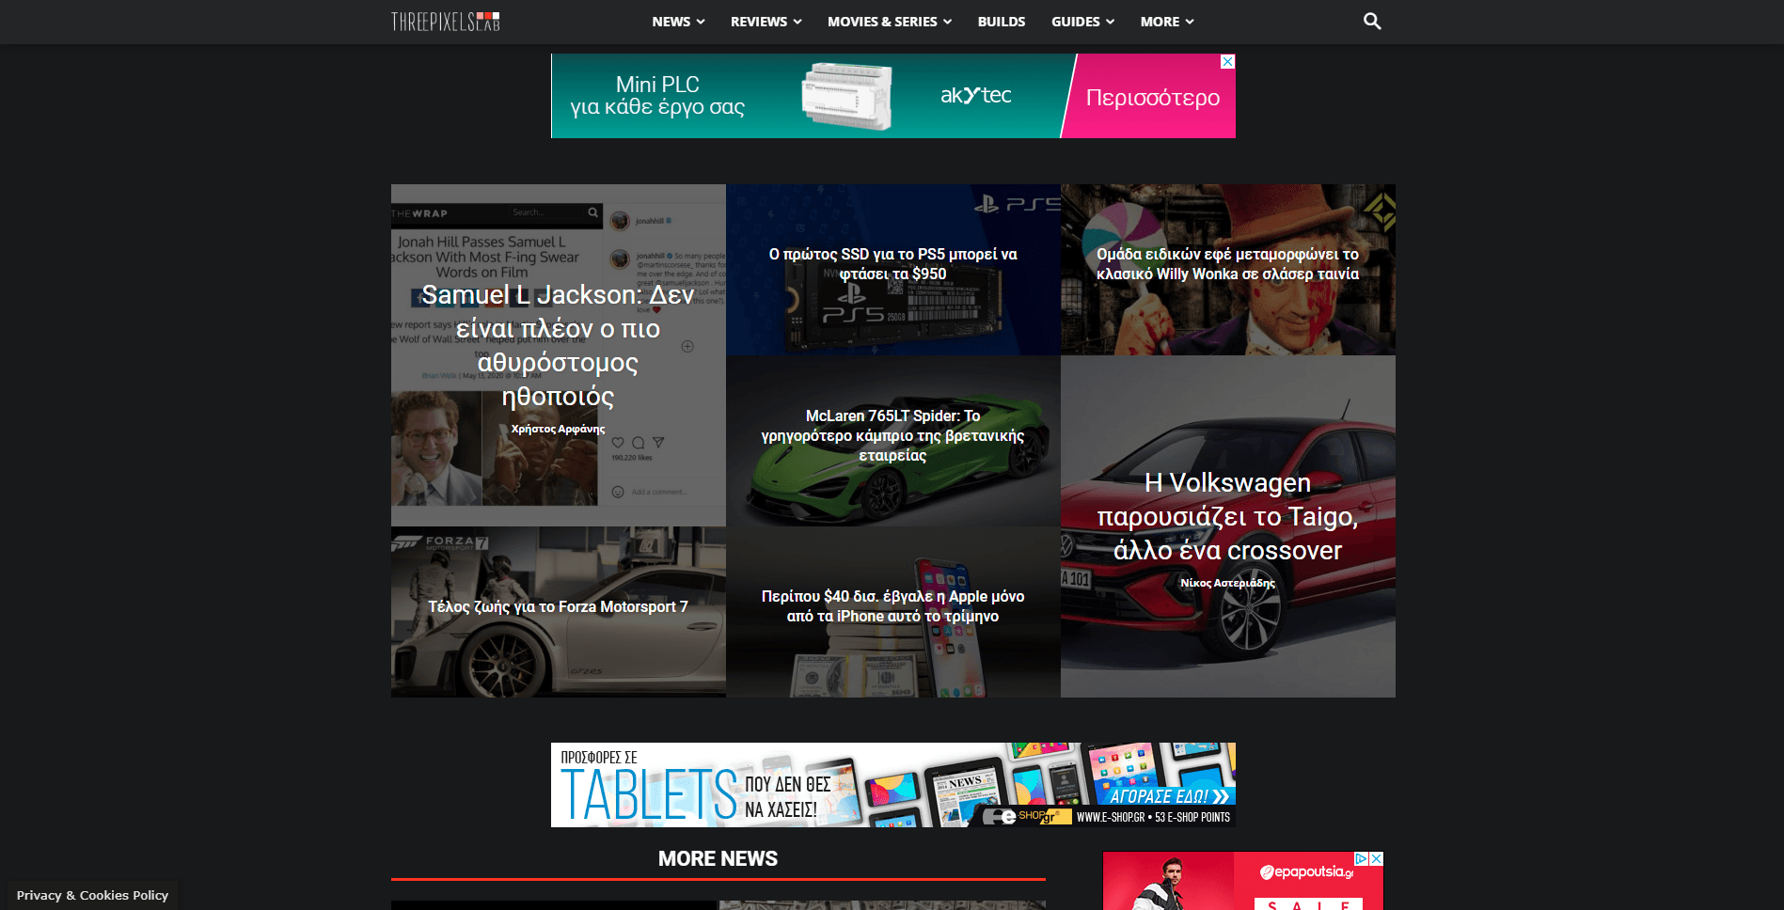The image size is (1784, 910).
Task: Open the Privacy & Cookies Policy
Action: tap(91, 895)
